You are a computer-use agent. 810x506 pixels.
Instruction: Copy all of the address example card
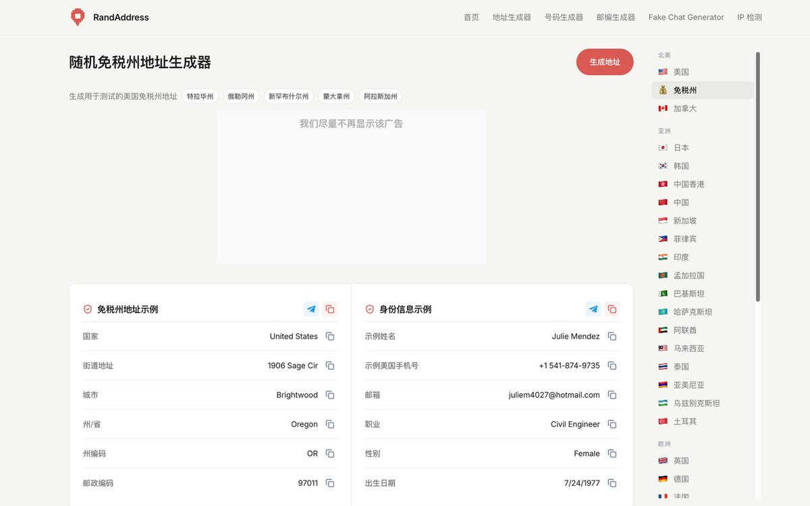330,309
